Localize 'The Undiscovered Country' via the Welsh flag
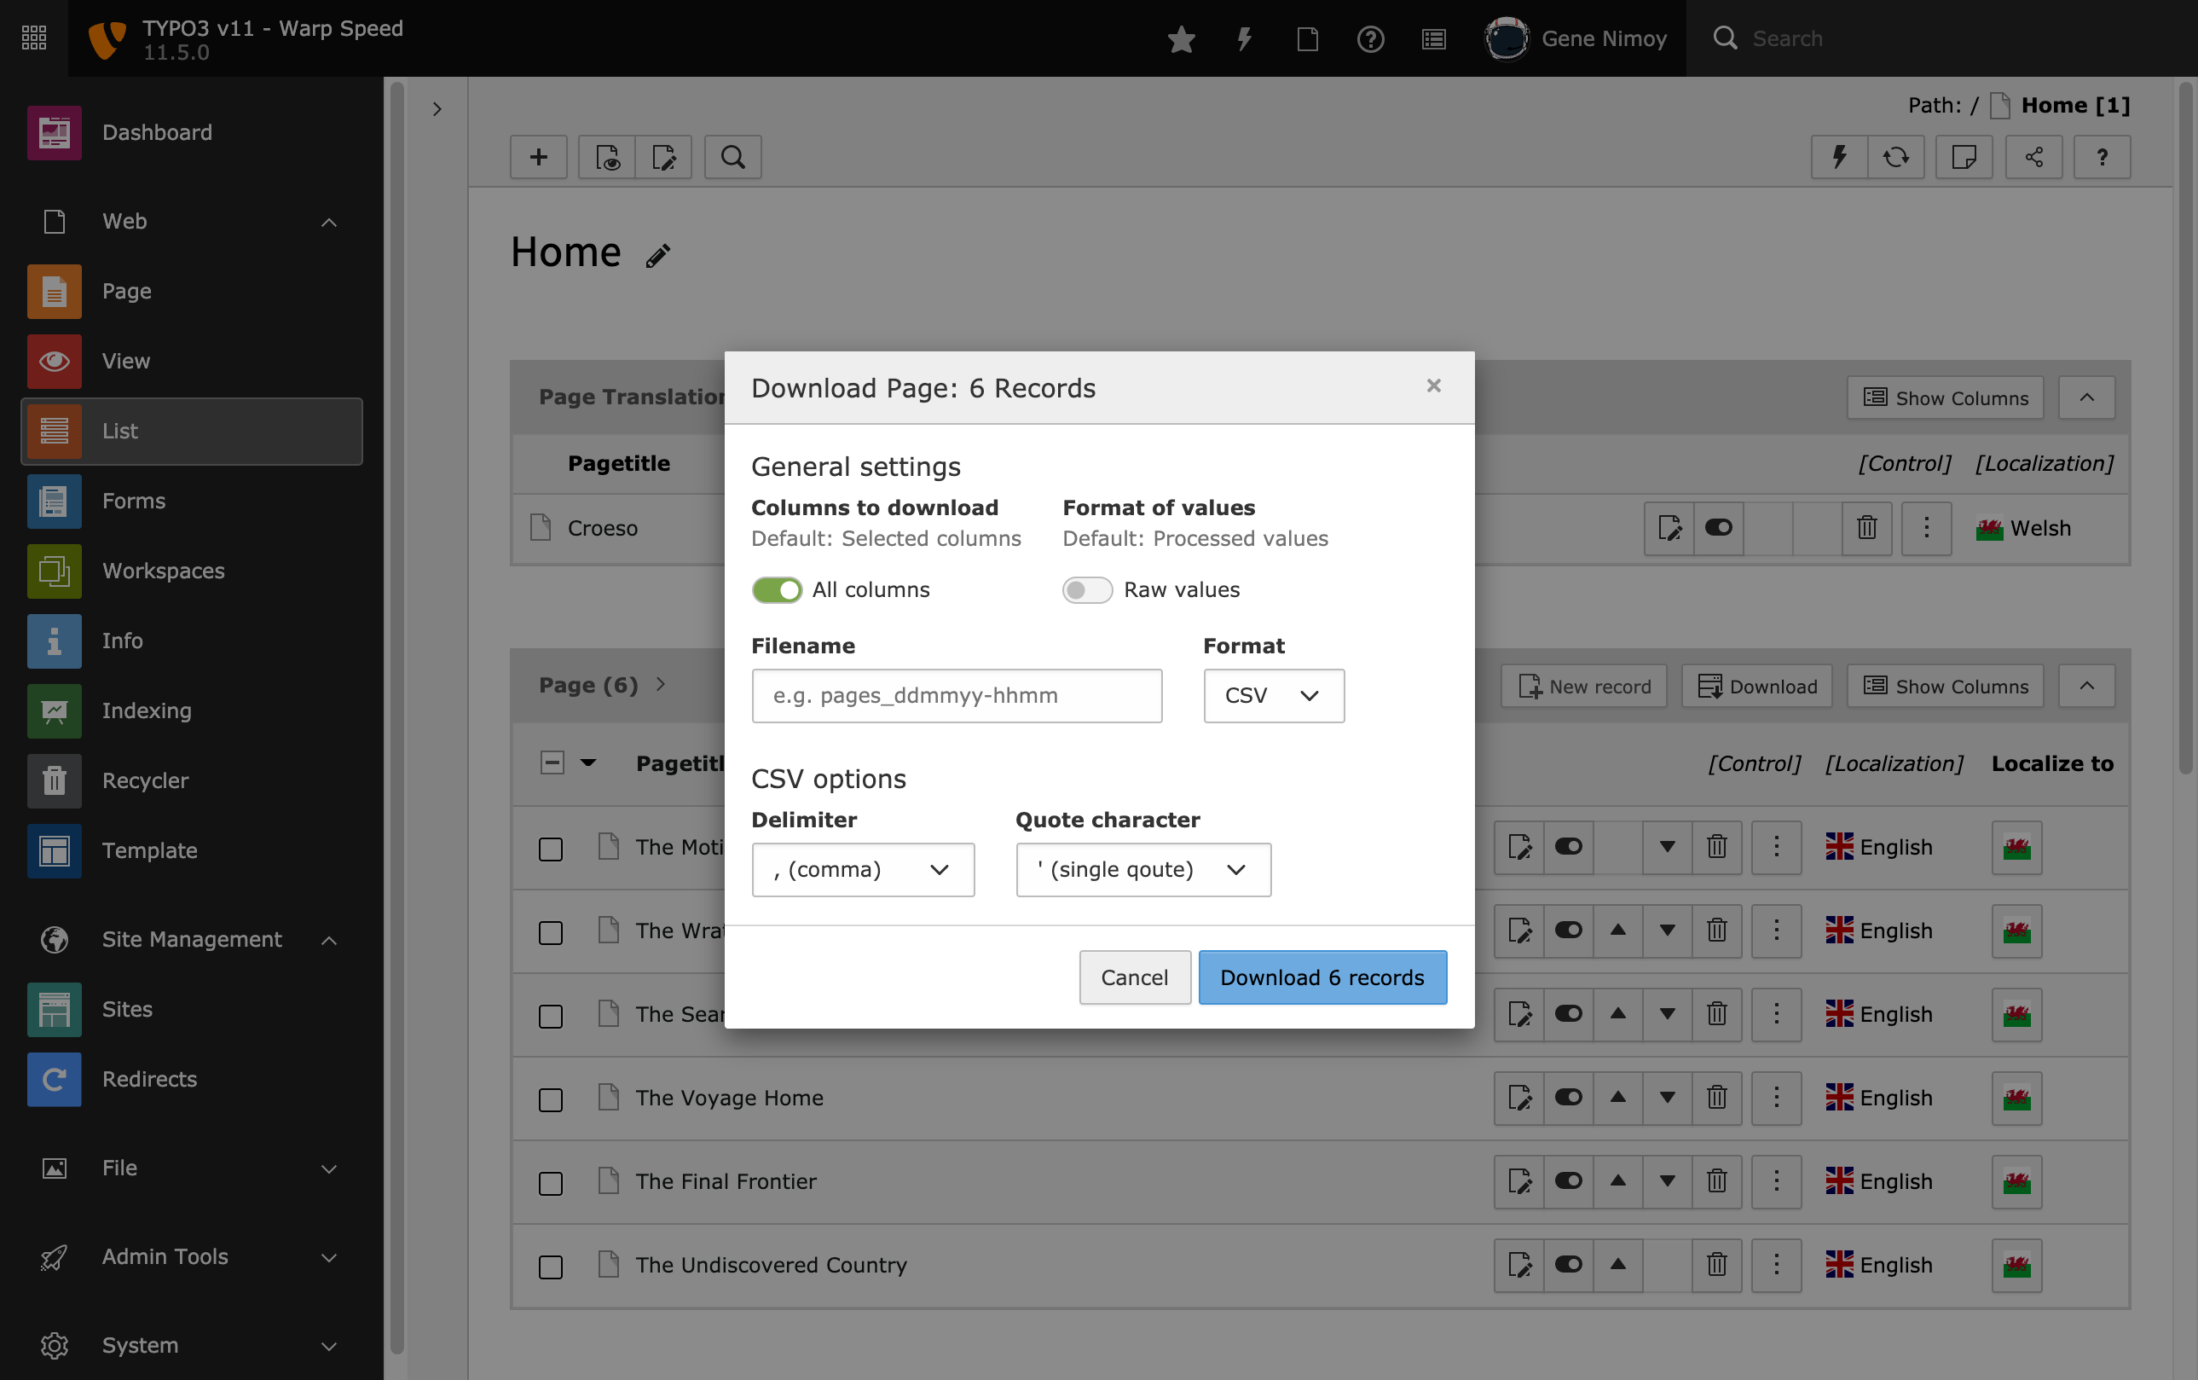Image resolution: width=2198 pixels, height=1380 pixels. point(2016,1265)
